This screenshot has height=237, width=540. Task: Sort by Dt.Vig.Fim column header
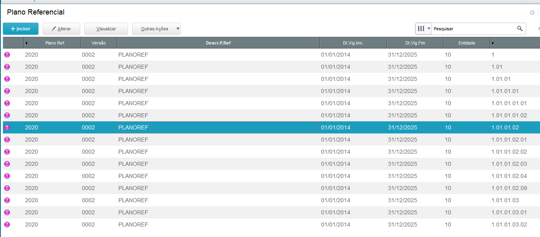pos(415,43)
